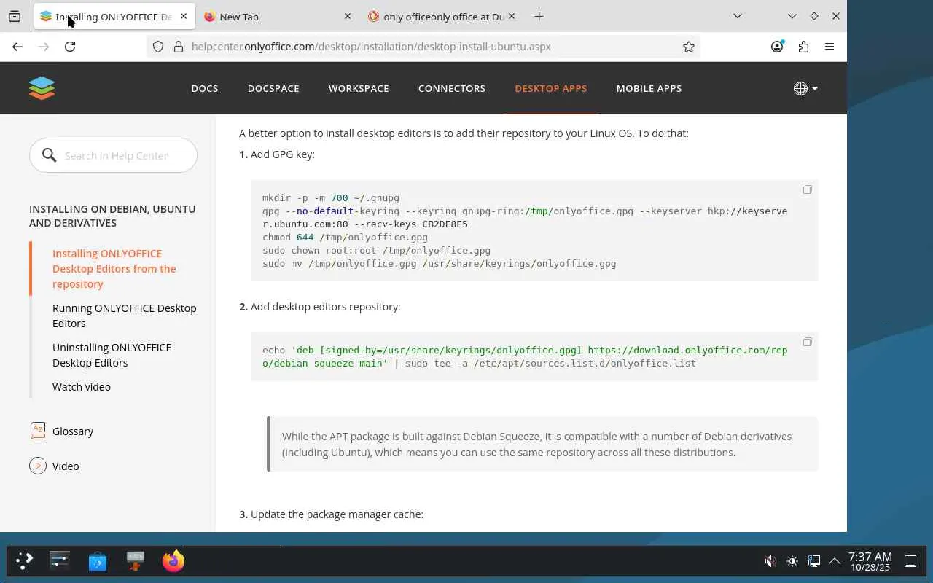
Task: Open DOCS section in navigation
Action: click(205, 88)
